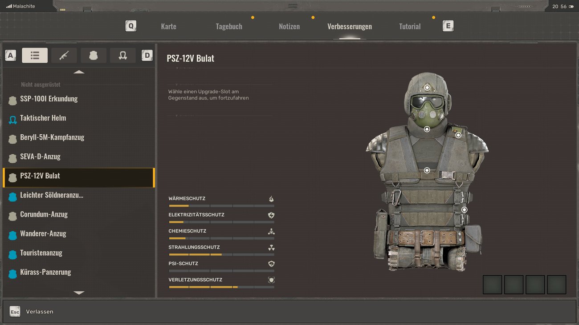Click the E key next-tab button
579x325 pixels.
point(448,26)
